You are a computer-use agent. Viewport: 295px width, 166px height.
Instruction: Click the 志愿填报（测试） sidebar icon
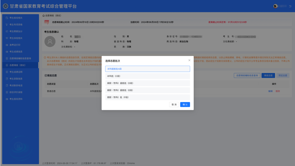click(x=7, y=65)
